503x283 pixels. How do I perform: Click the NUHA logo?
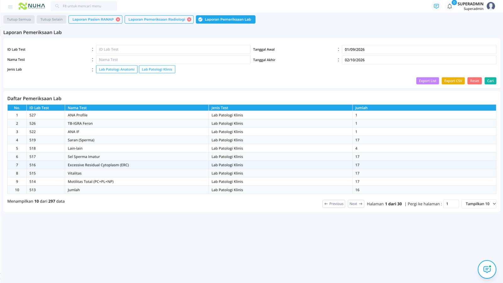click(x=32, y=6)
